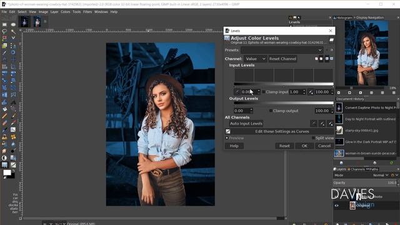Pick gray point for all channels
The image size is (400, 225).
322,124
